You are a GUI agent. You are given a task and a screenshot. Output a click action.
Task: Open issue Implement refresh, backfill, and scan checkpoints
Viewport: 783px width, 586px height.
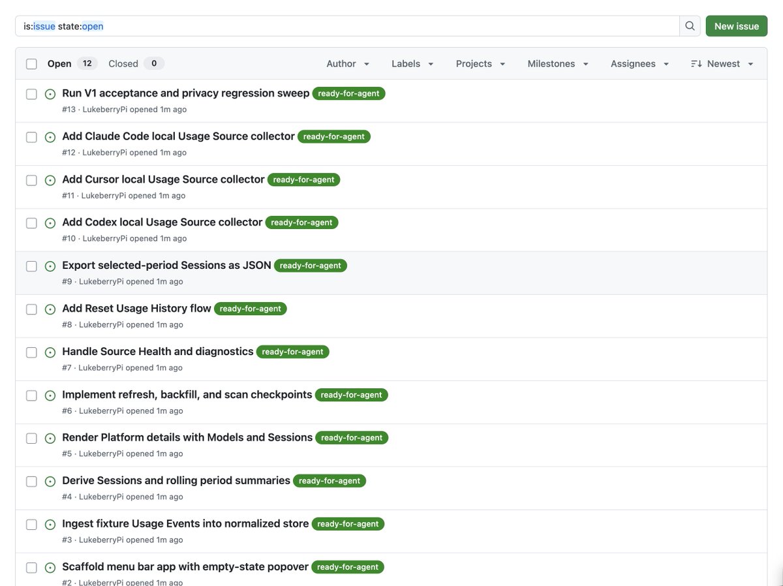(x=187, y=395)
